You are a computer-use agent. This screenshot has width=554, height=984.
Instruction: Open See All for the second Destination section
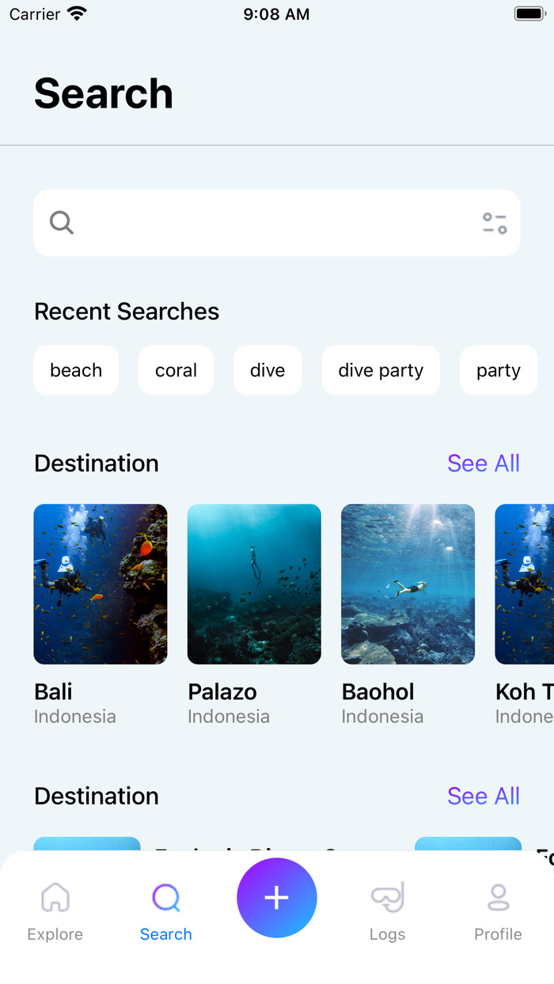484,796
